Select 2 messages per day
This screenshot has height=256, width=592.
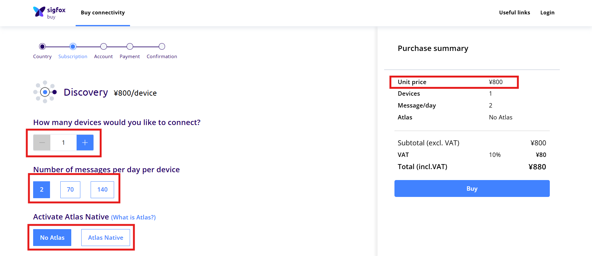click(x=42, y=190)
